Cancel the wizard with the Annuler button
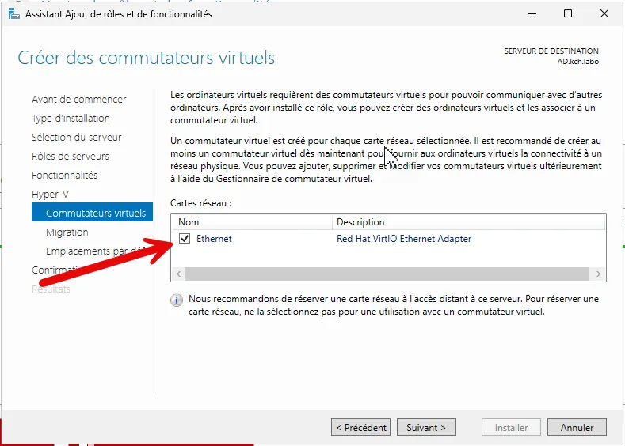The height and width of the screenshot is (446, 625). coord(577,428)
